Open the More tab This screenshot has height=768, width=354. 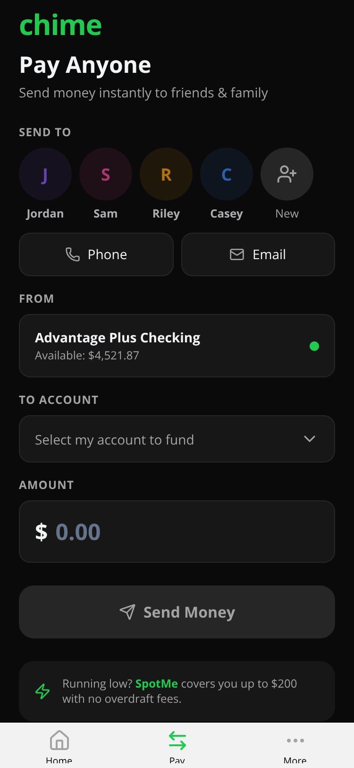295,747
